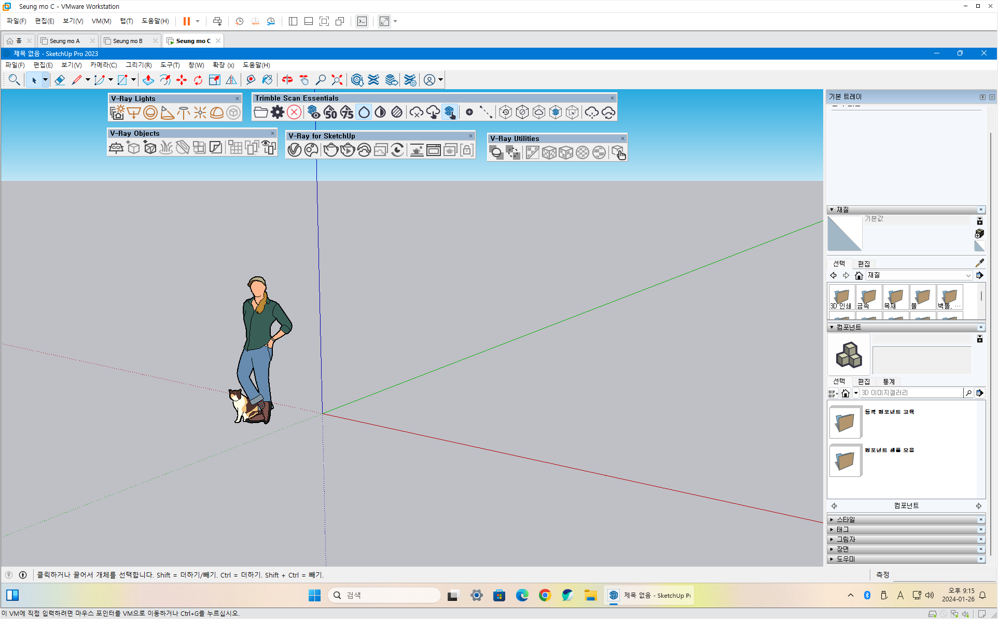Open Trimble Scan Essentials settings gear

(x=278, y=112)
